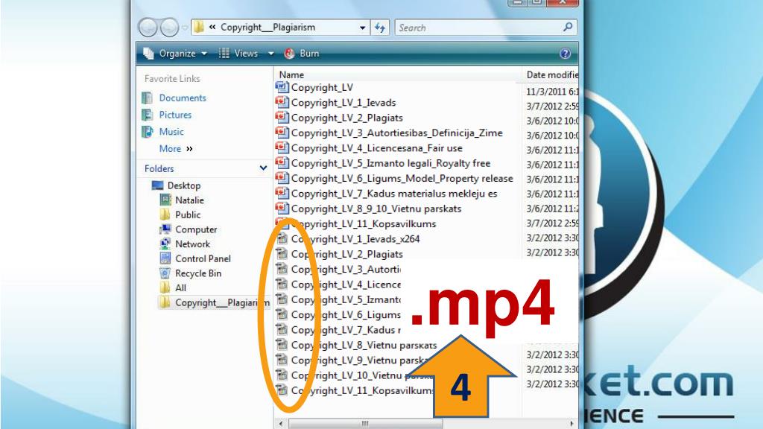Screen dimensions: 763x429
Task: Select Copyright_LV_2_Plagiats presentation file
Action: click(347, 118)
